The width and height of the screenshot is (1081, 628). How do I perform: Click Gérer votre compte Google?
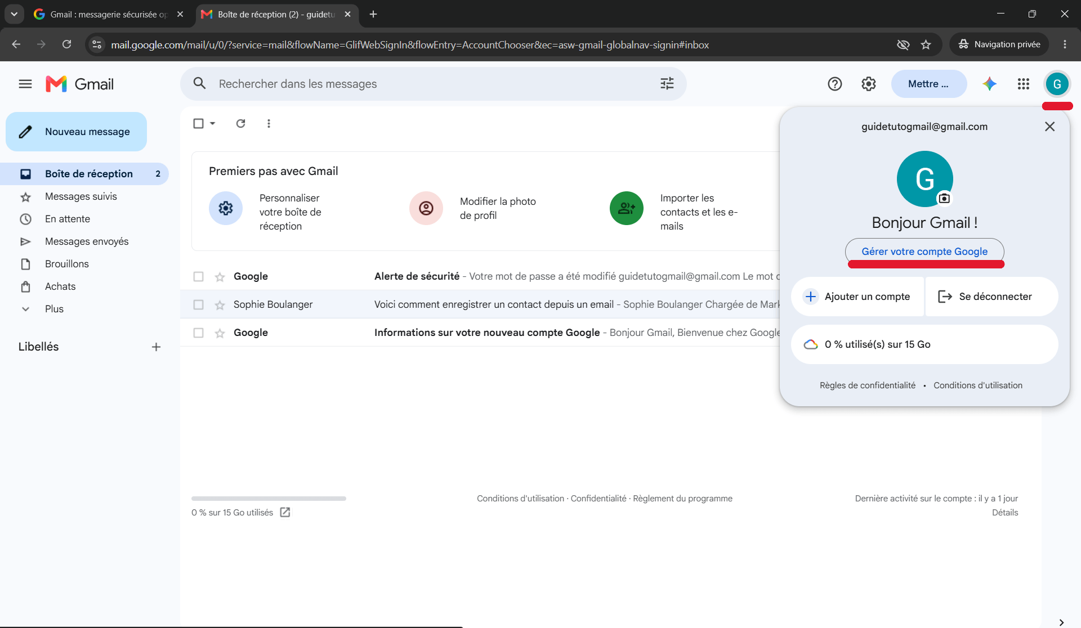tap(924, 252)
